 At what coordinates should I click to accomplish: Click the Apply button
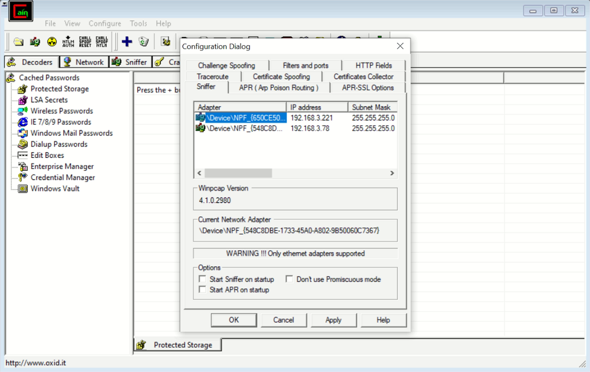[333, 320]
